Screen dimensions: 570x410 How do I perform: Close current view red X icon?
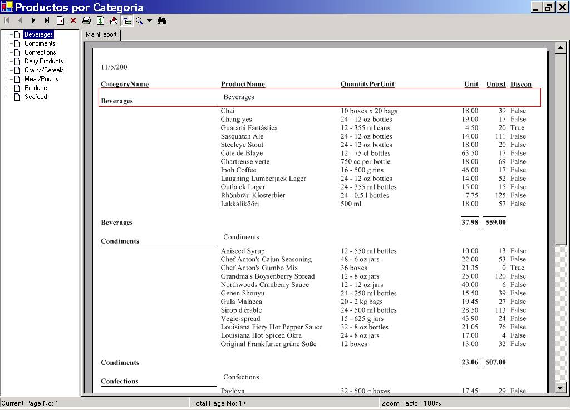[x=73, y=21]
